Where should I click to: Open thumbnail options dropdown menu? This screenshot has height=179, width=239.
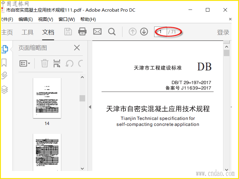coord(25,64)
